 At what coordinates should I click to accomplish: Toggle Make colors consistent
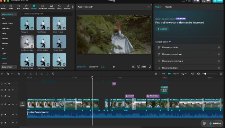(x=219, y=54)
